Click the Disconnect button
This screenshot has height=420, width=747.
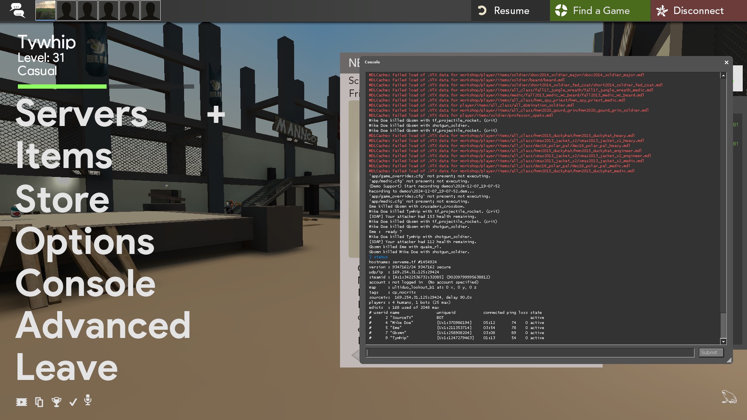[698, 10]
